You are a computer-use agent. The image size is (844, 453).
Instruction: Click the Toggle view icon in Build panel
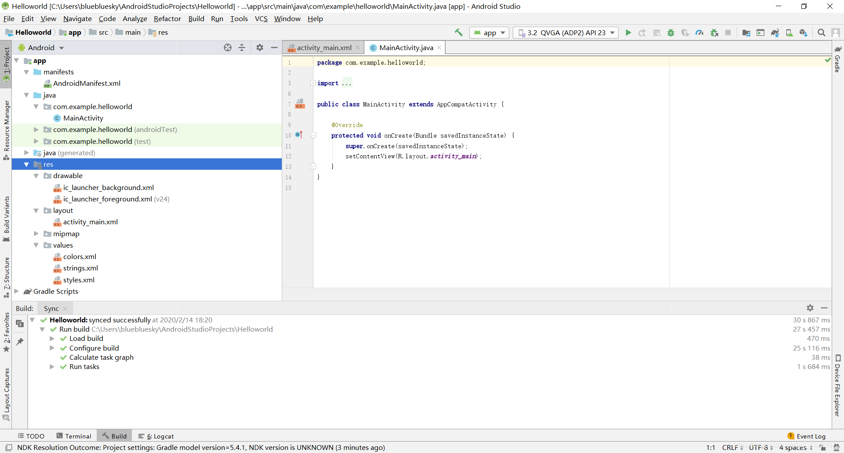tap(20, 323)
